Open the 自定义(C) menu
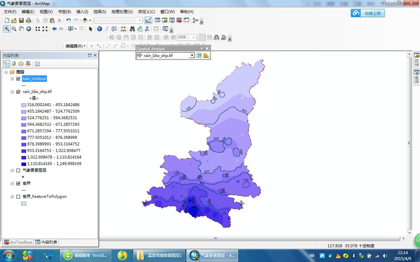 pyautogui.click(x=147, y=11)
